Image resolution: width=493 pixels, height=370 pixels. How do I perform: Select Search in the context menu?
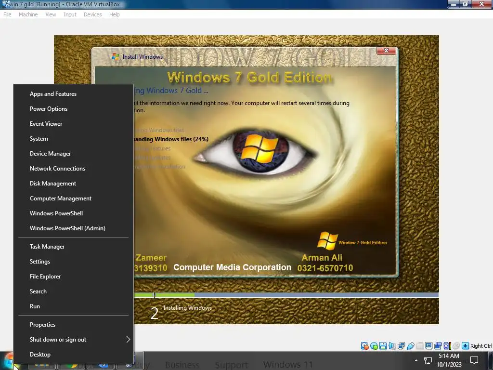pos(74,291)
